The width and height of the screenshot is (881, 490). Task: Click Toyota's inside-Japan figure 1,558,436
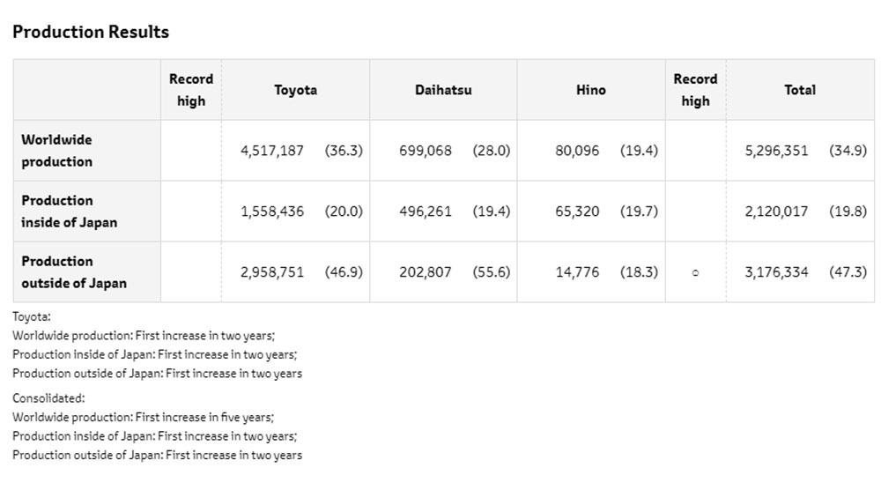coord(272,212)
